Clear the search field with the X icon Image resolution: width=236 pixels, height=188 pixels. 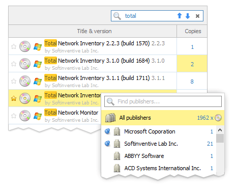point(197,16)
